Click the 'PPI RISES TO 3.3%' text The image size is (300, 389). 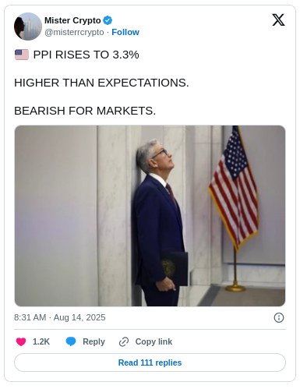point(86,55)
